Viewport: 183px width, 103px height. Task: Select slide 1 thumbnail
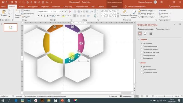coord(11,27)
